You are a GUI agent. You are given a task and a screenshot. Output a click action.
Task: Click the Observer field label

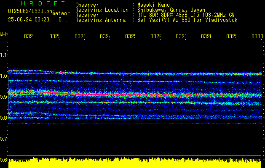click(87, 5)
